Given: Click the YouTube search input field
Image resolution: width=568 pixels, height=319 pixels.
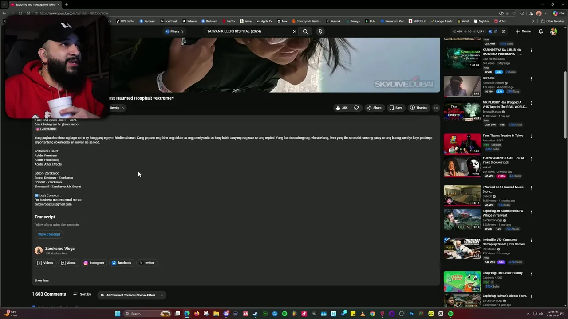Looking at the screenshot, I should click(x=248, y=31).
